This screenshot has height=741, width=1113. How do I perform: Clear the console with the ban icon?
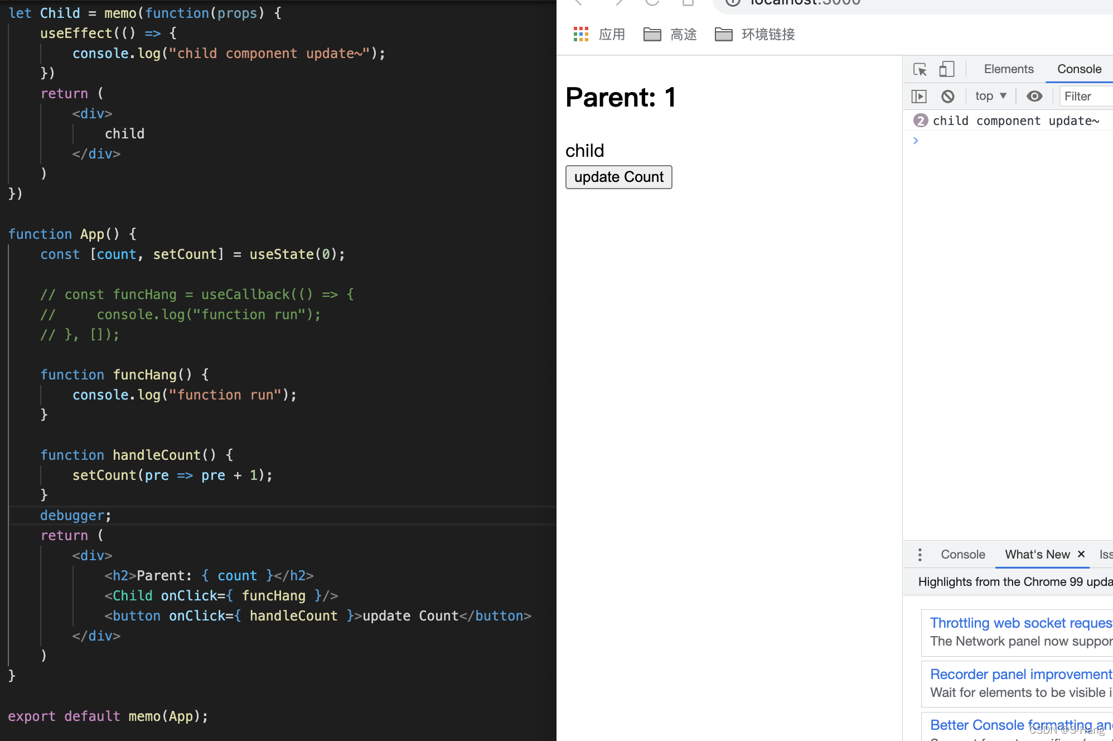pyautogui.click(x=947, y=97)
